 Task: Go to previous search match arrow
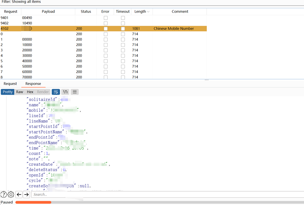[19, 194]
